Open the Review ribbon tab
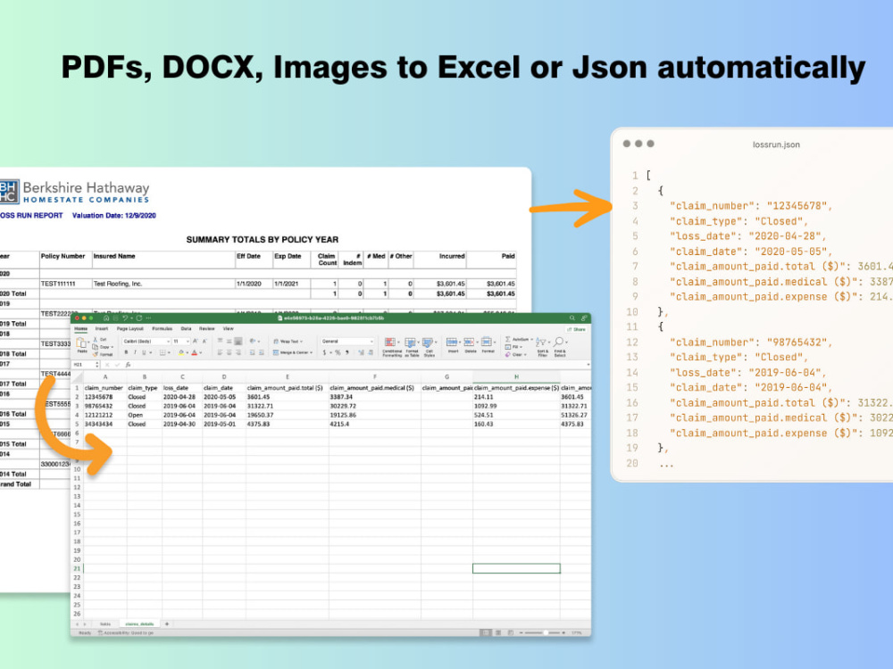Image resolution: width=893 pixels, height=669 pixels. (207, 329)
